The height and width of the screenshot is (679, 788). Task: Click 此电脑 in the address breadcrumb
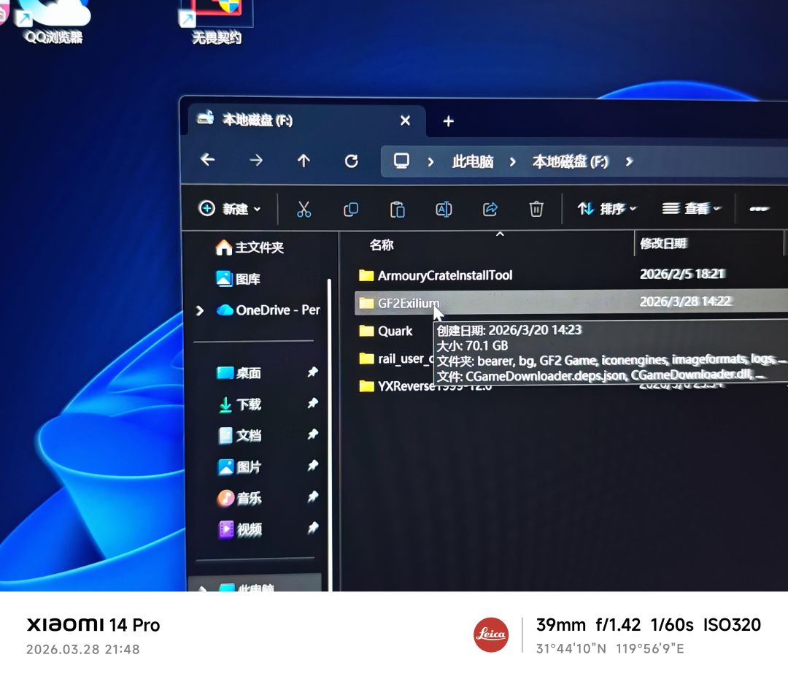[472, 161]
